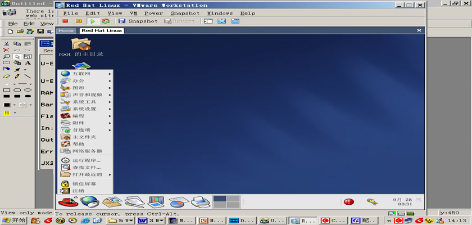
Task: Open 主文件夹 from the Red Hat menu
Action: [85, 137]
